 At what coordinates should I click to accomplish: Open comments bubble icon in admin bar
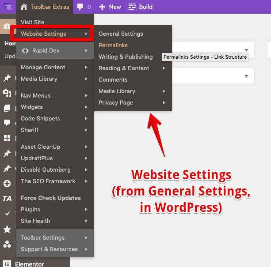pyautogui.click(x=80, y=7)
